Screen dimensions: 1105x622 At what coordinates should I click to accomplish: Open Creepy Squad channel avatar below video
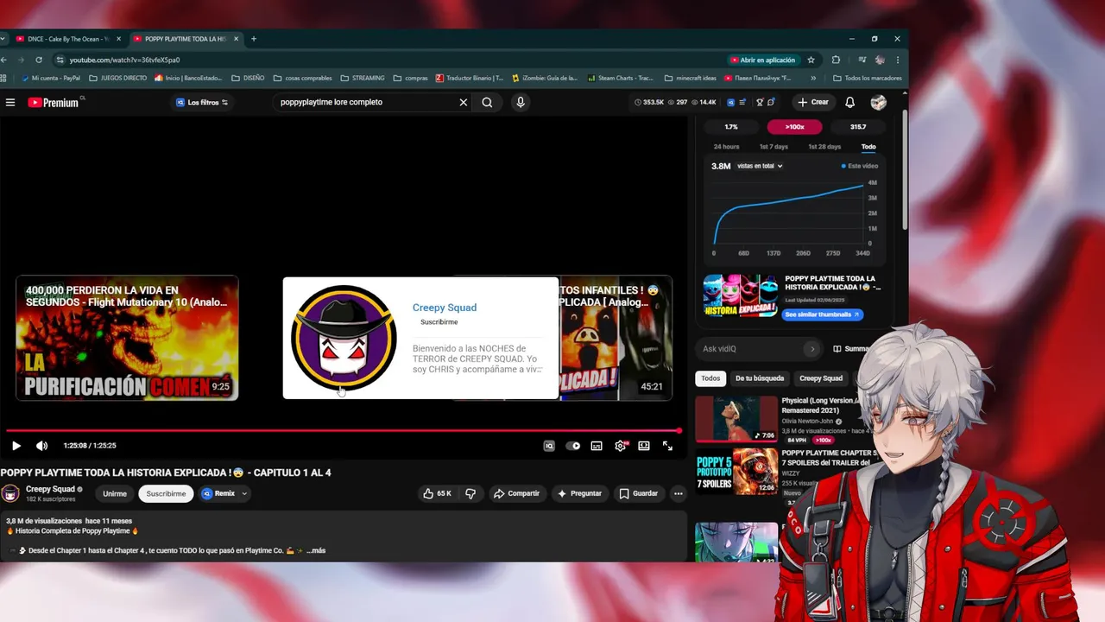[10, 493]
